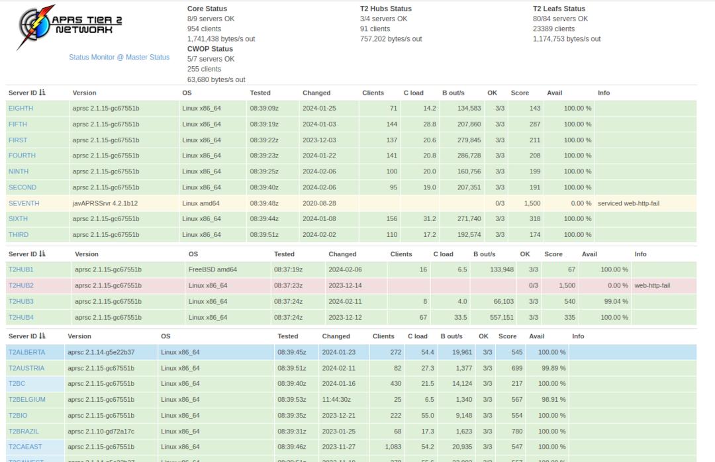The width and height of the screenshot is (715, 462).
Task: Open the FOURTH server link
Action: [x=22, y=156]
